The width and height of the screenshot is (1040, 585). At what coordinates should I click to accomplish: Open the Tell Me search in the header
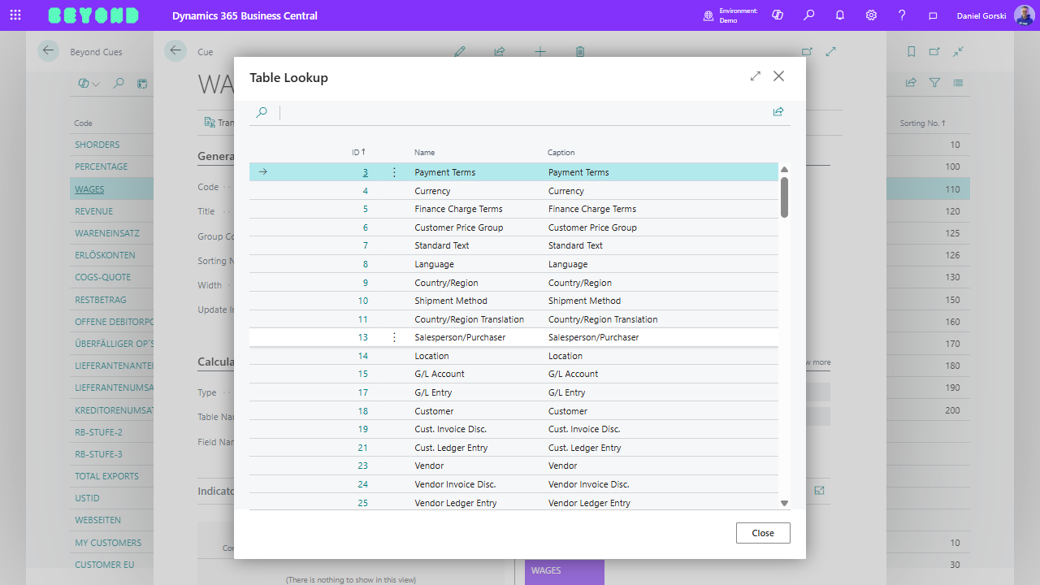coord(809,15)
